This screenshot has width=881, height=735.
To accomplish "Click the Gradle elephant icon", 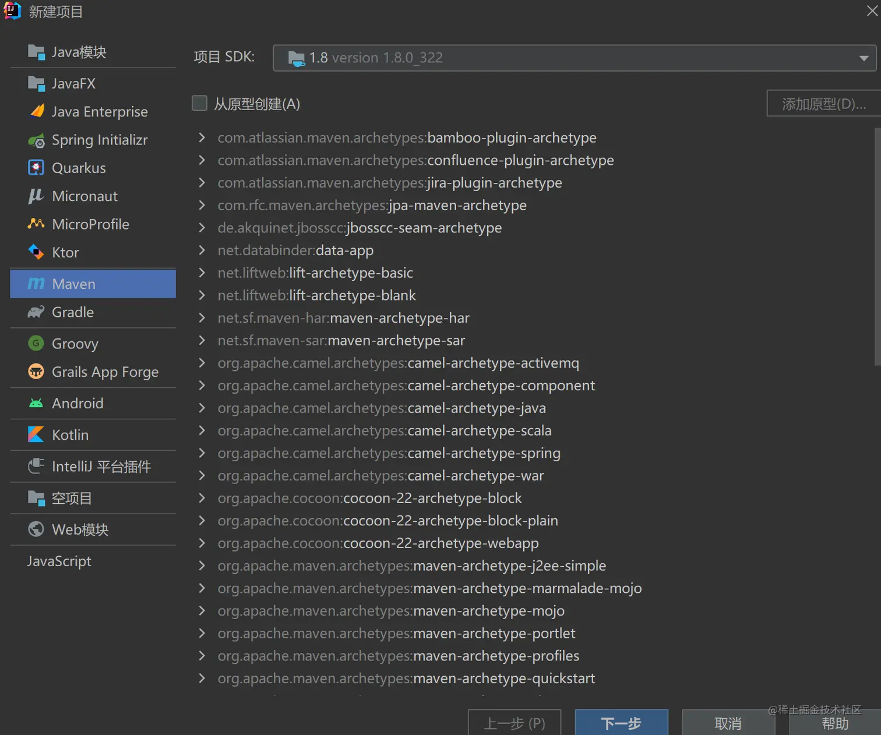I will (x=36, y=312).
